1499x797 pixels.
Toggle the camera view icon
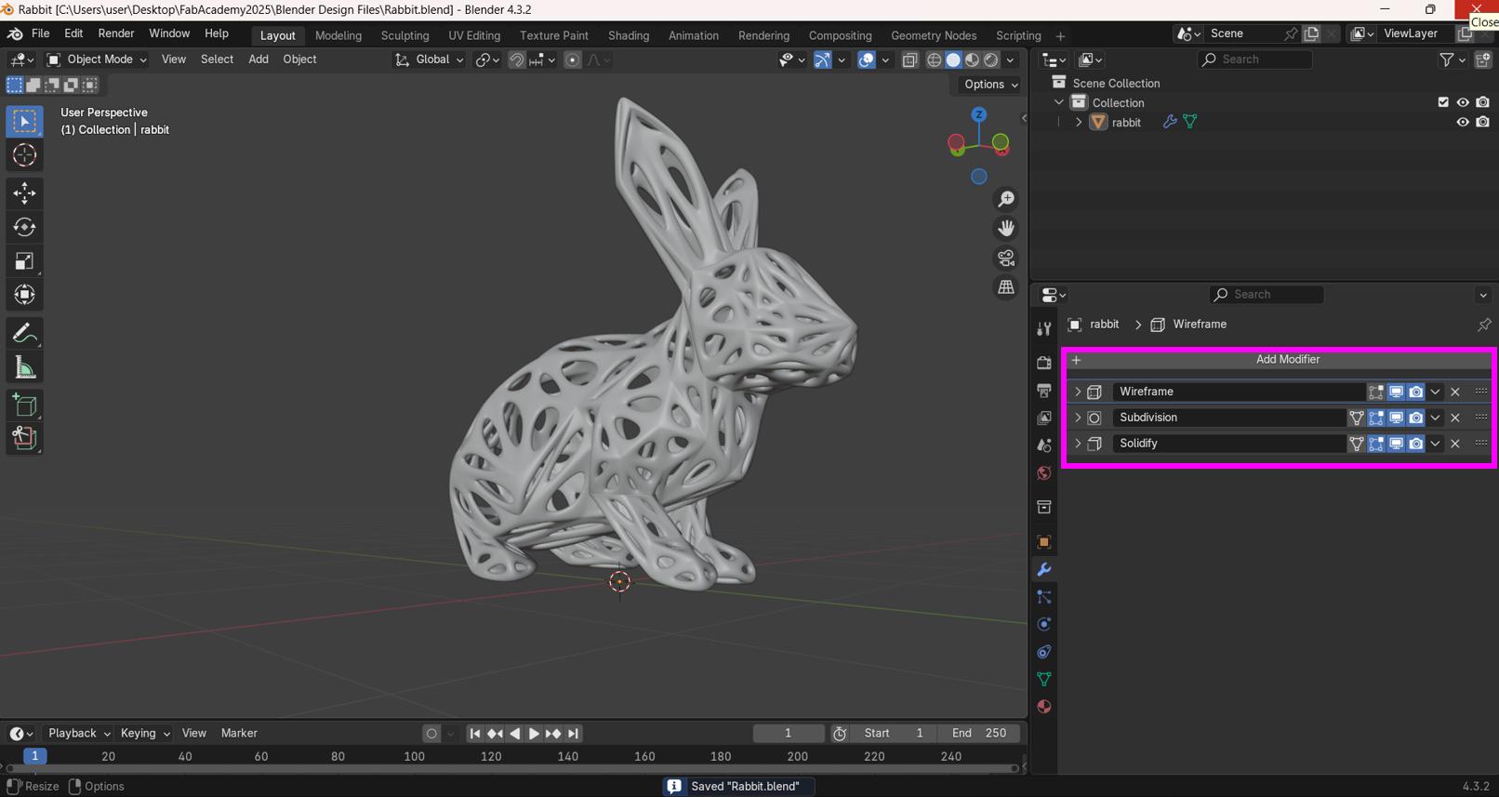(x=1006, y=258)
